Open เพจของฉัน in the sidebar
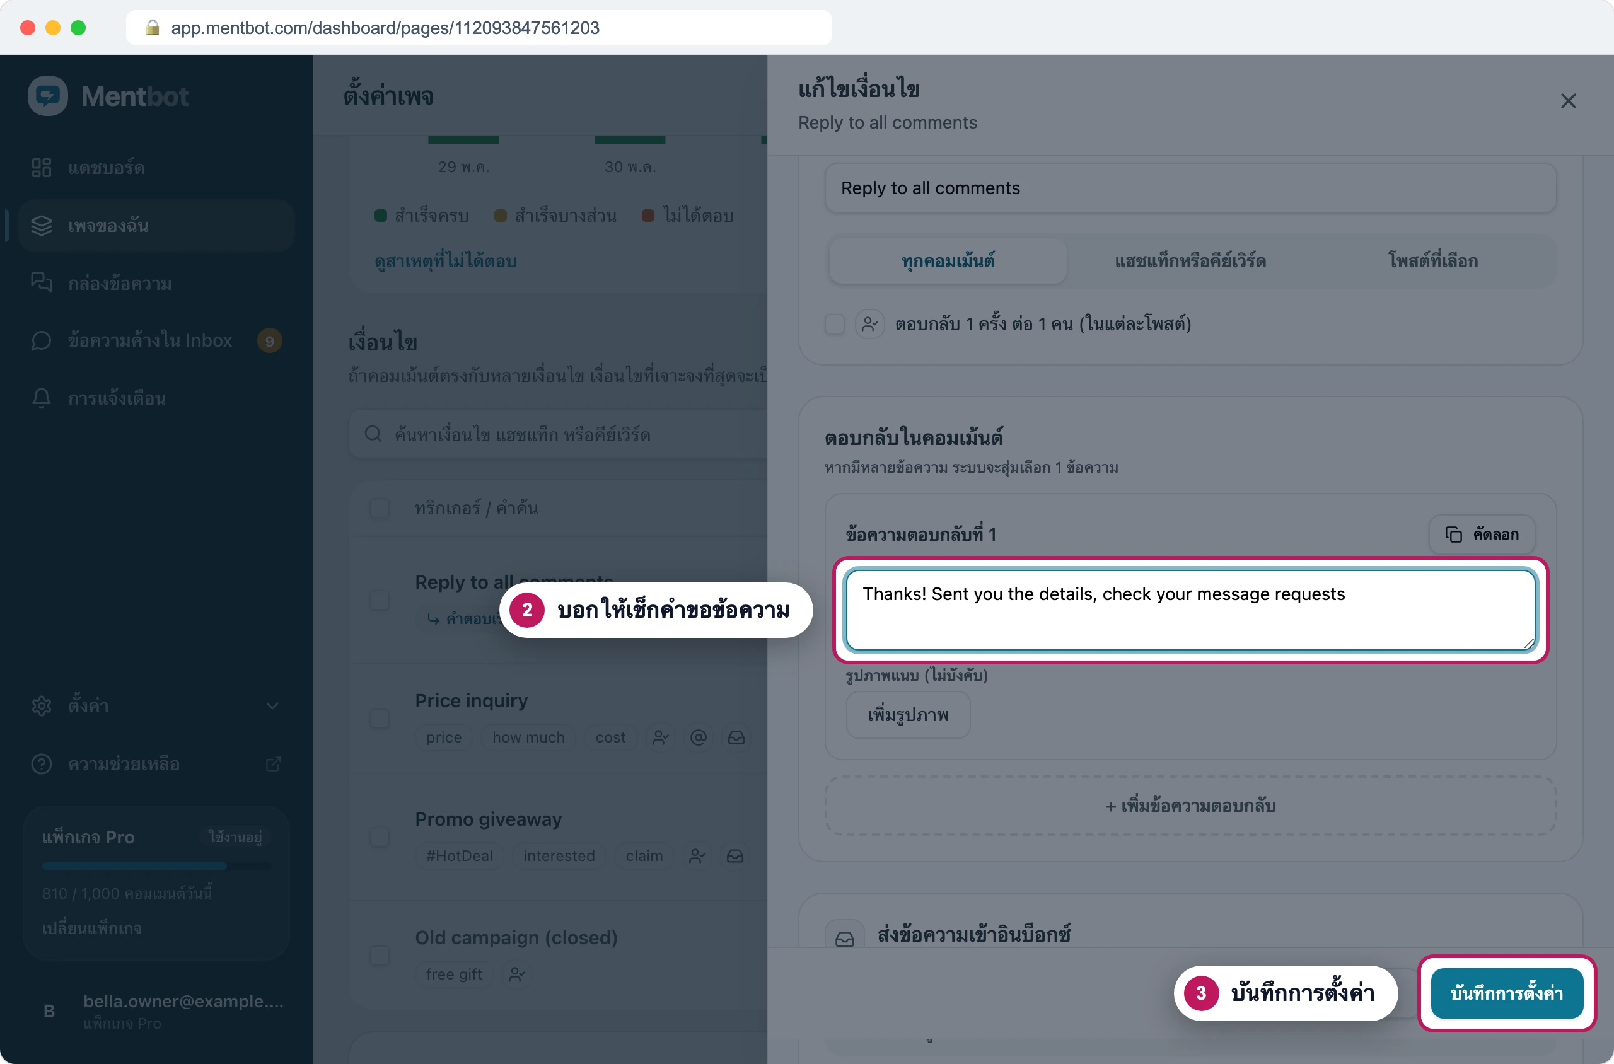This screenshot has width=1614, height=1064. pyautogui.click(x=156, y=225)
